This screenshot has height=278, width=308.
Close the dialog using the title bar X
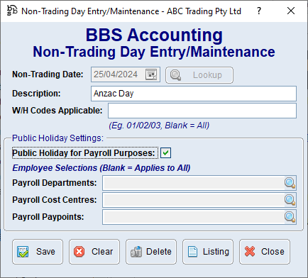291,11
